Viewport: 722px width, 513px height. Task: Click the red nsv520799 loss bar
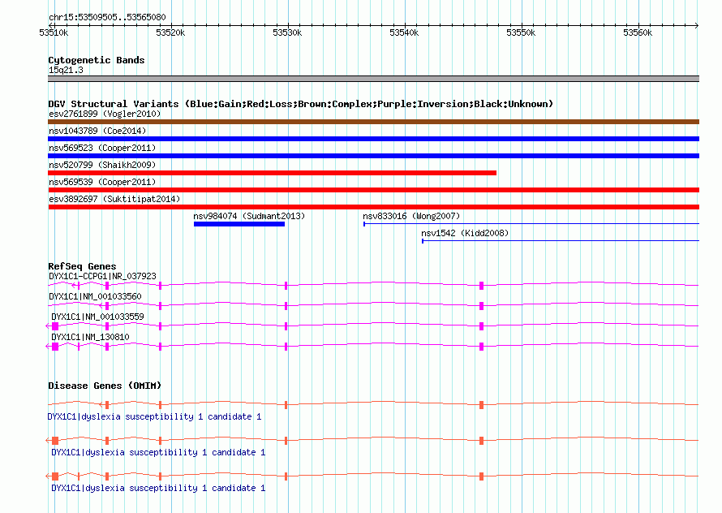pos(272,173)
